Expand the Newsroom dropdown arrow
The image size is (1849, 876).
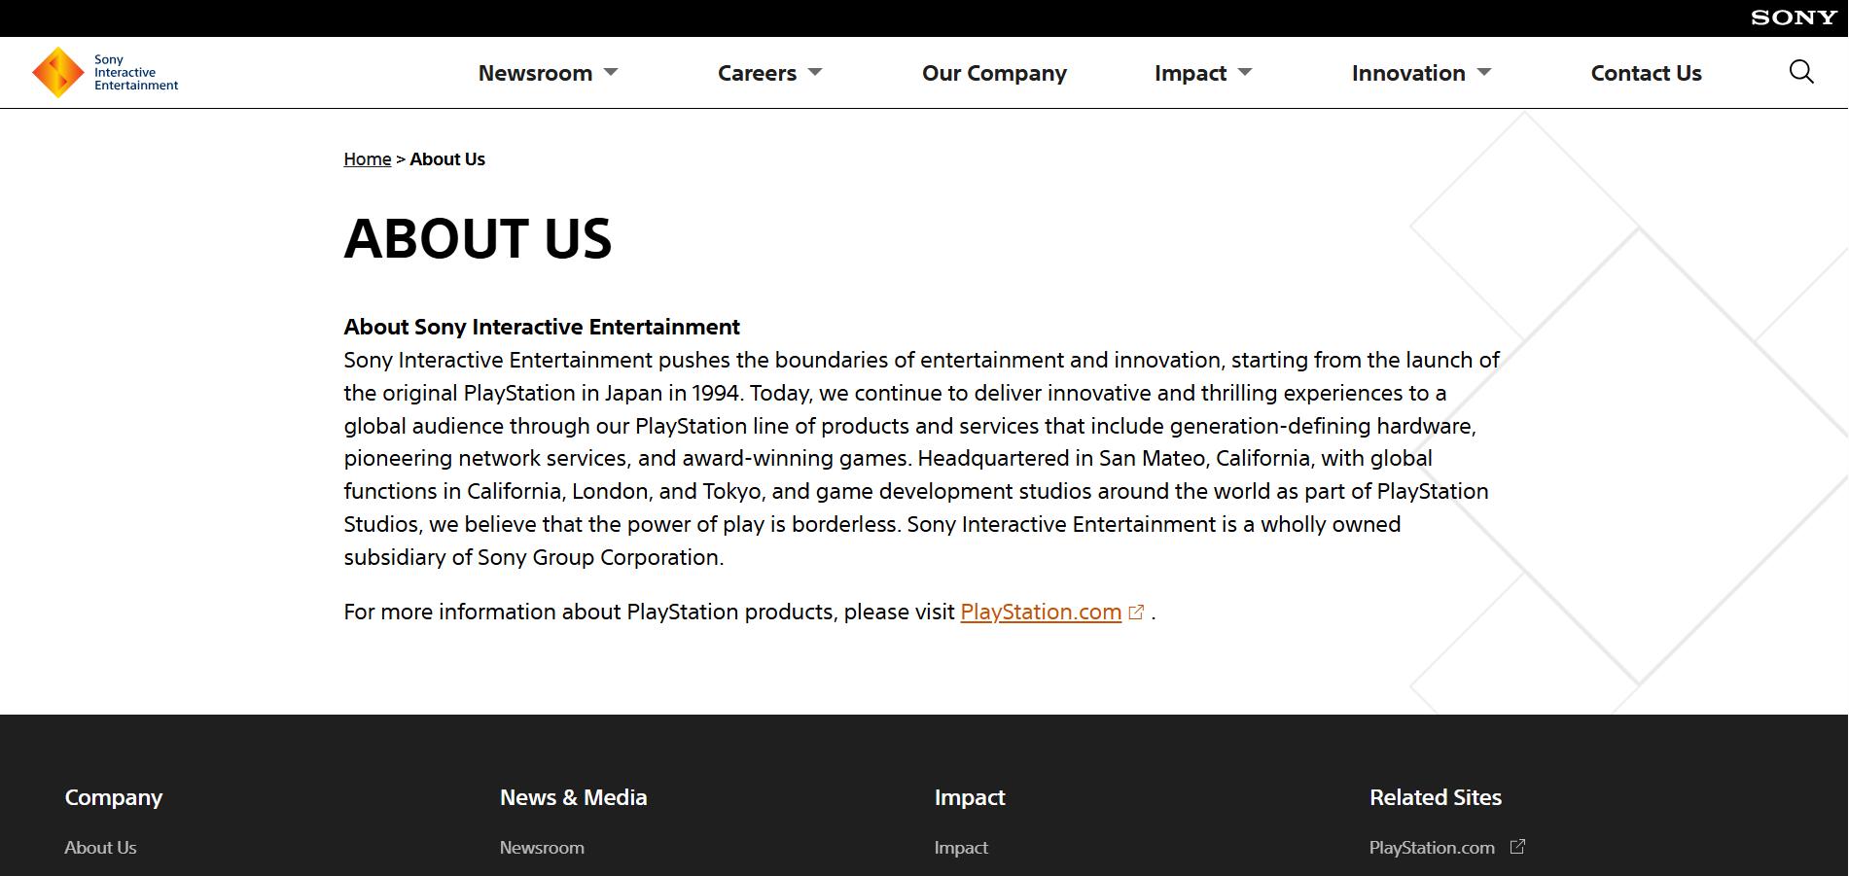(611, 73)
